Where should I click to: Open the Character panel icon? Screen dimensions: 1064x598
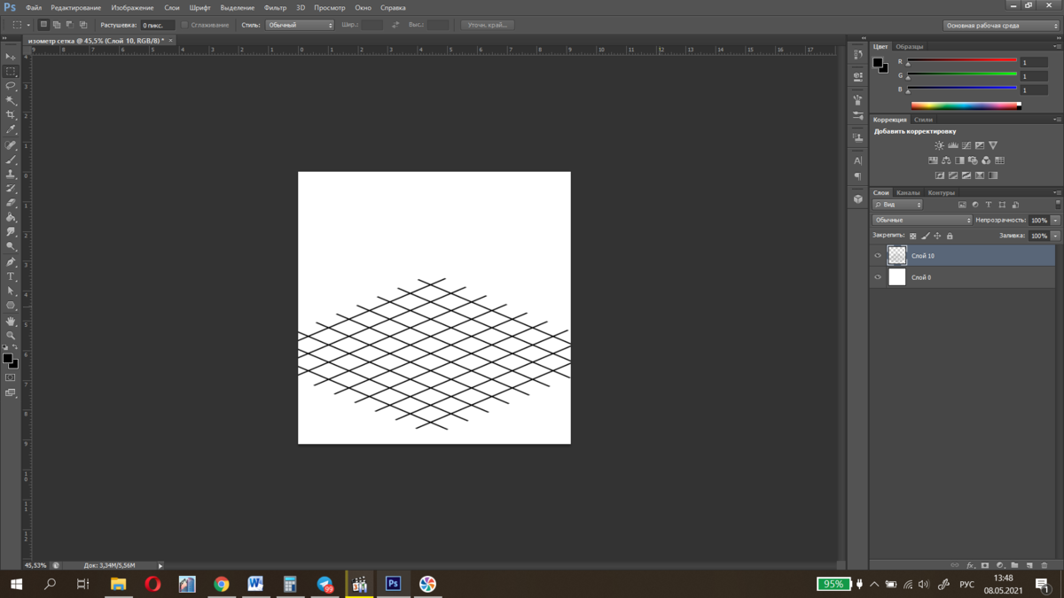[x=857, y=160]
